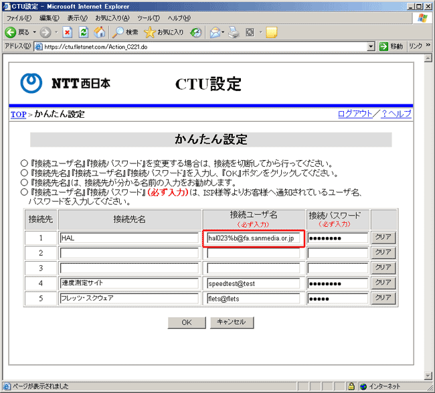Clear row 2 with its クリア button
The height and width of the screenshot is (393, 435).
(383, 253)
